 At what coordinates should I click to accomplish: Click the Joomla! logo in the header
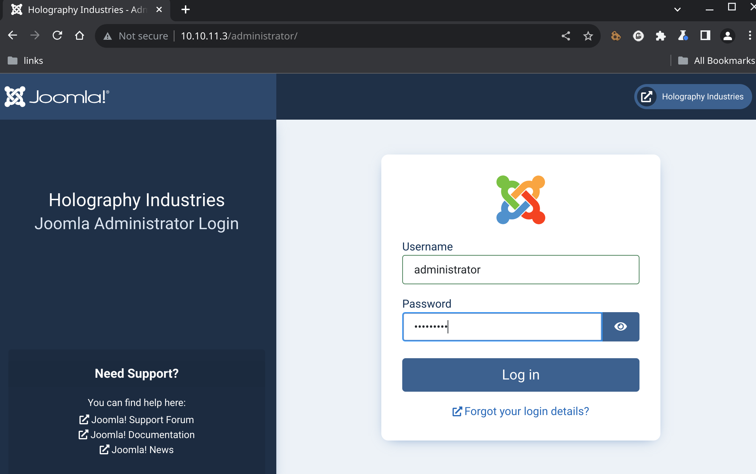pyautogui.click(x=57, y=97)
